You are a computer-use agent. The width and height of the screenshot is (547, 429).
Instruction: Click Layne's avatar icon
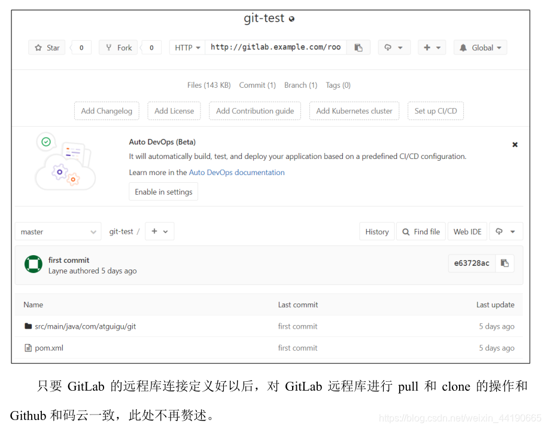click(34, 264)
